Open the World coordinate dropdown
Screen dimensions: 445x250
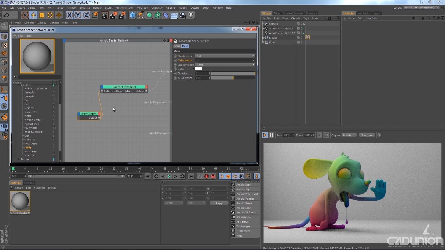[x=174, y=203]
